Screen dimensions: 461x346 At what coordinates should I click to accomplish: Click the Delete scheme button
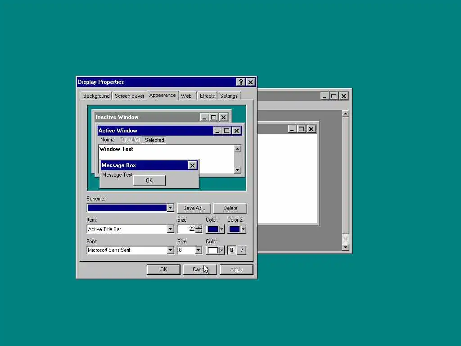tap(230, 208)
